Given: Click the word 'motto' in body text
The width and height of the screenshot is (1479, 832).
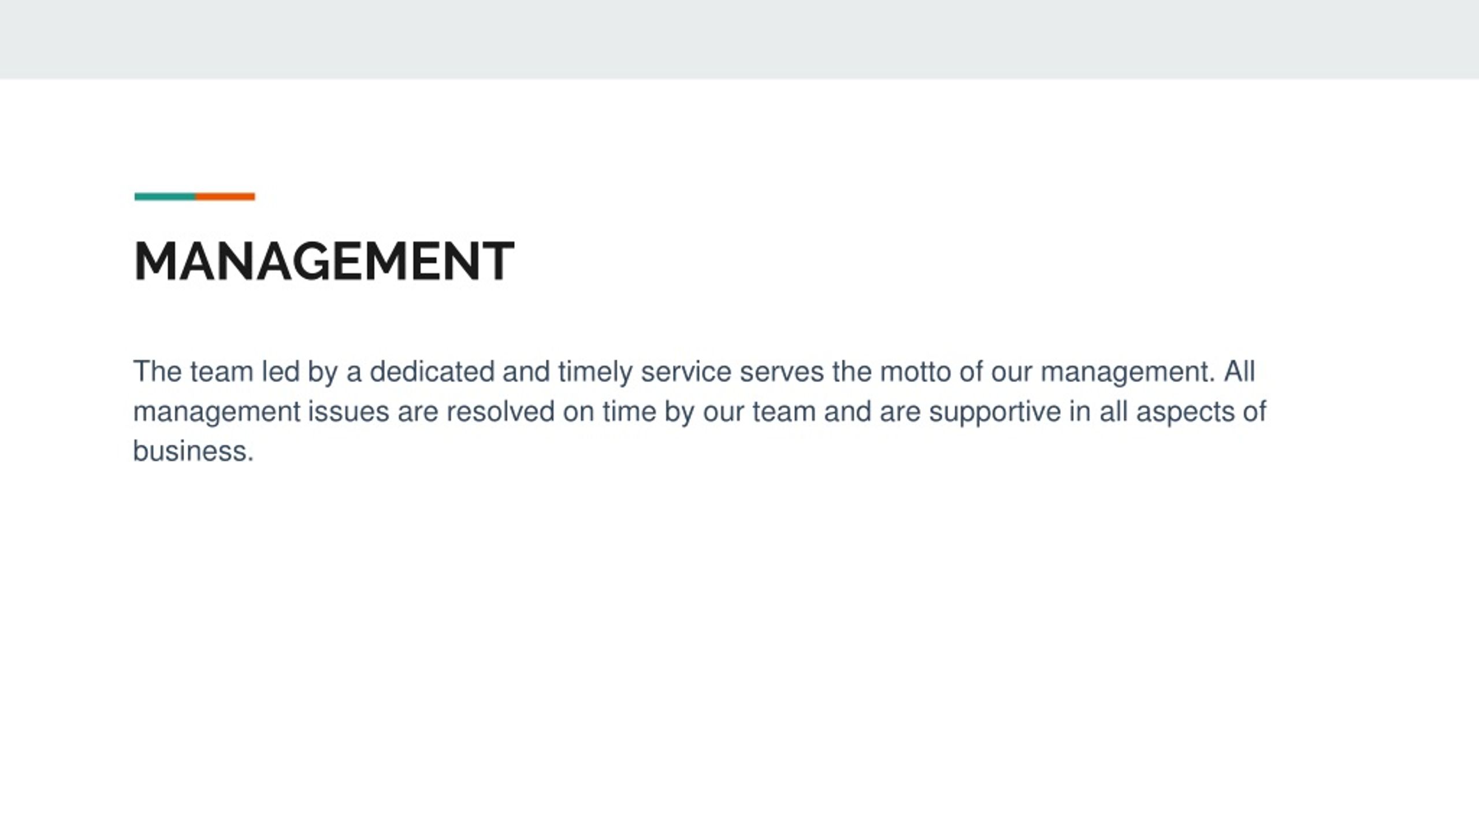Looking at the screenshot, I should [915, 372].
